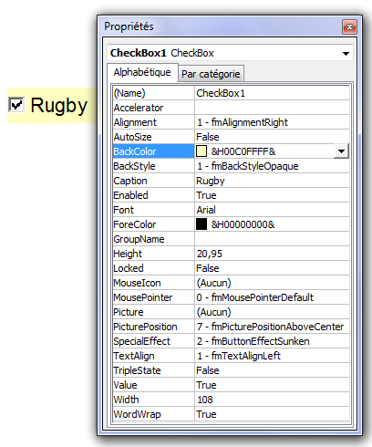
Task: Switch to the Par catégorie tab
Action: [x=211, y=74]
